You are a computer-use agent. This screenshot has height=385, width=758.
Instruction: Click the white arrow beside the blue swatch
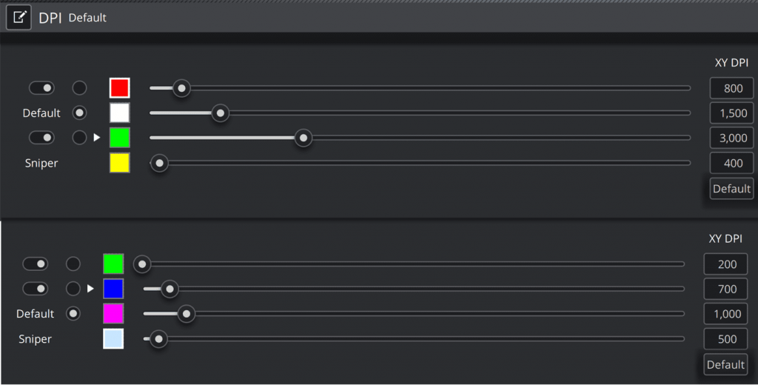click(x=91, y=288)
